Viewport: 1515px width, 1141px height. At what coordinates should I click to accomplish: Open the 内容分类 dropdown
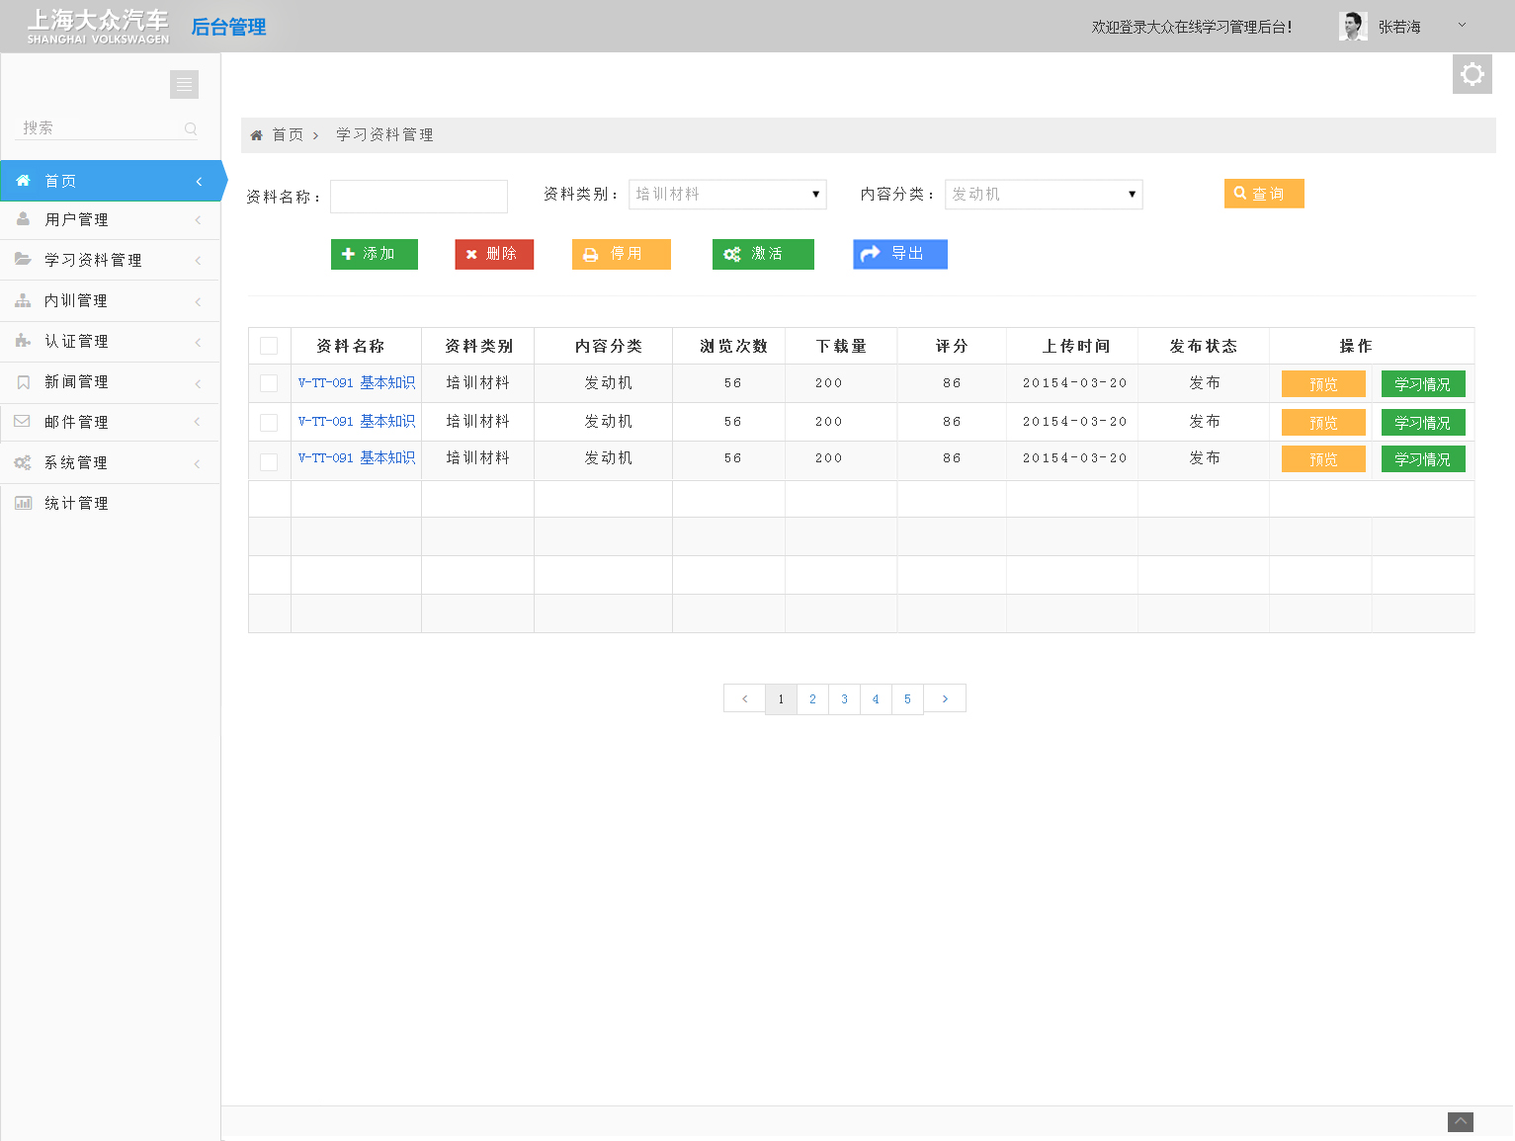1044,195
